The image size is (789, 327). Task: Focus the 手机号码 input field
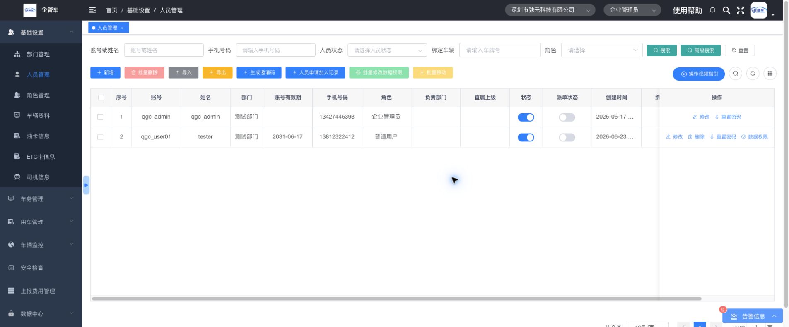(x=275, y=50)
